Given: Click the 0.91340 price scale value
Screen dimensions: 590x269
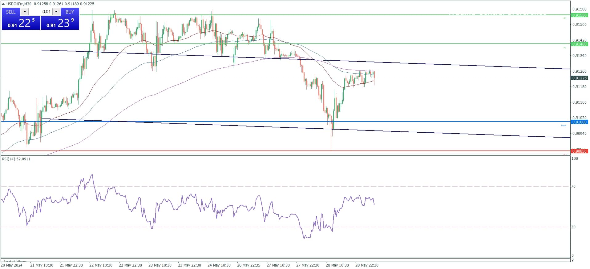Looking at the screenshot, I should pos(579,56).
